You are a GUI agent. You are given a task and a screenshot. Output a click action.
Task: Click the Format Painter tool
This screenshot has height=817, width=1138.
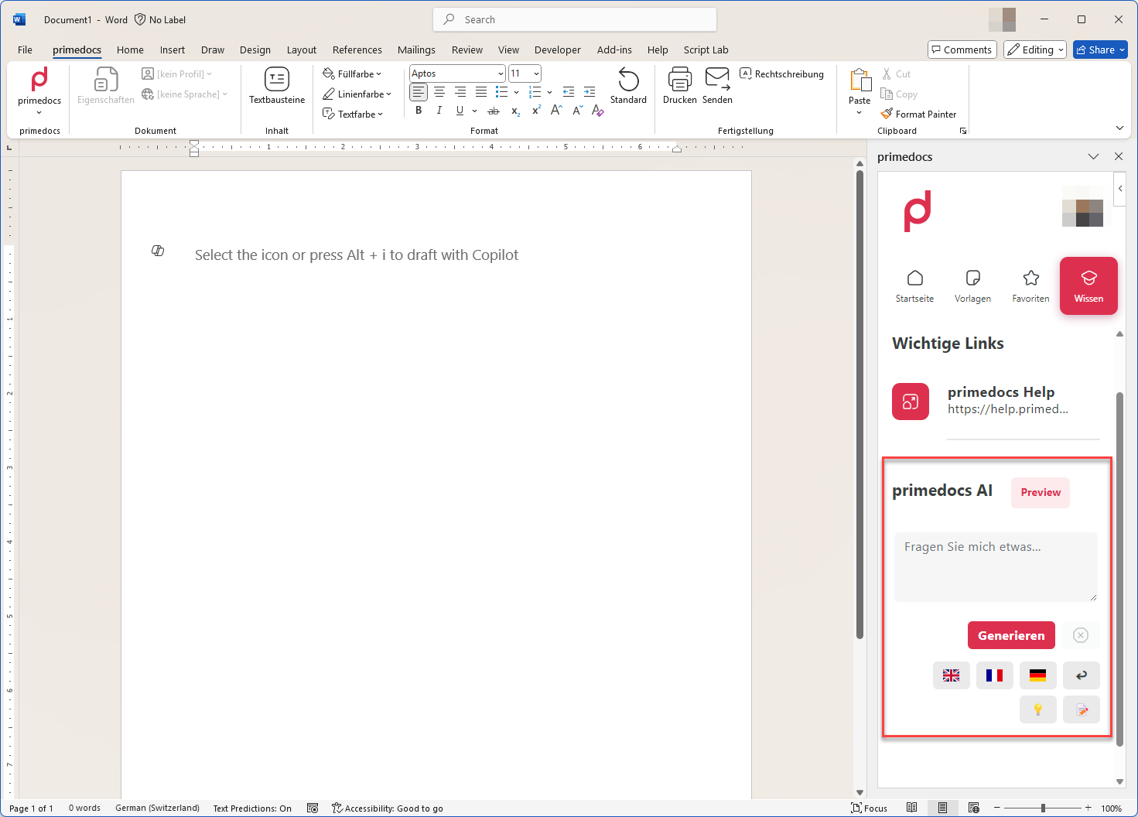click(918, 114)
